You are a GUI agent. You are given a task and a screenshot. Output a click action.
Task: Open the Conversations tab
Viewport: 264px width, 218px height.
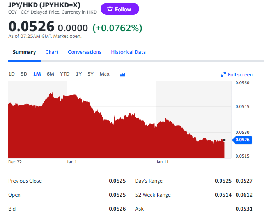point(85,52)
